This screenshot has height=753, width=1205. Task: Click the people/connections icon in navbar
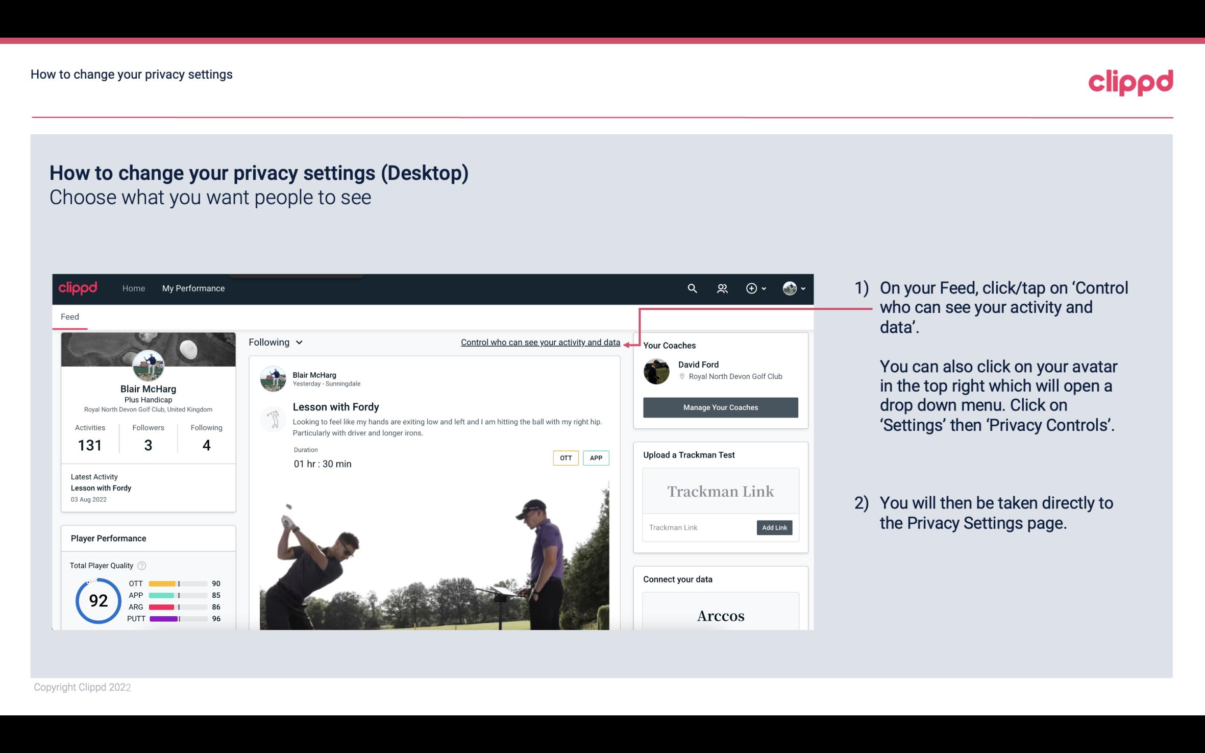pos(722,288)
